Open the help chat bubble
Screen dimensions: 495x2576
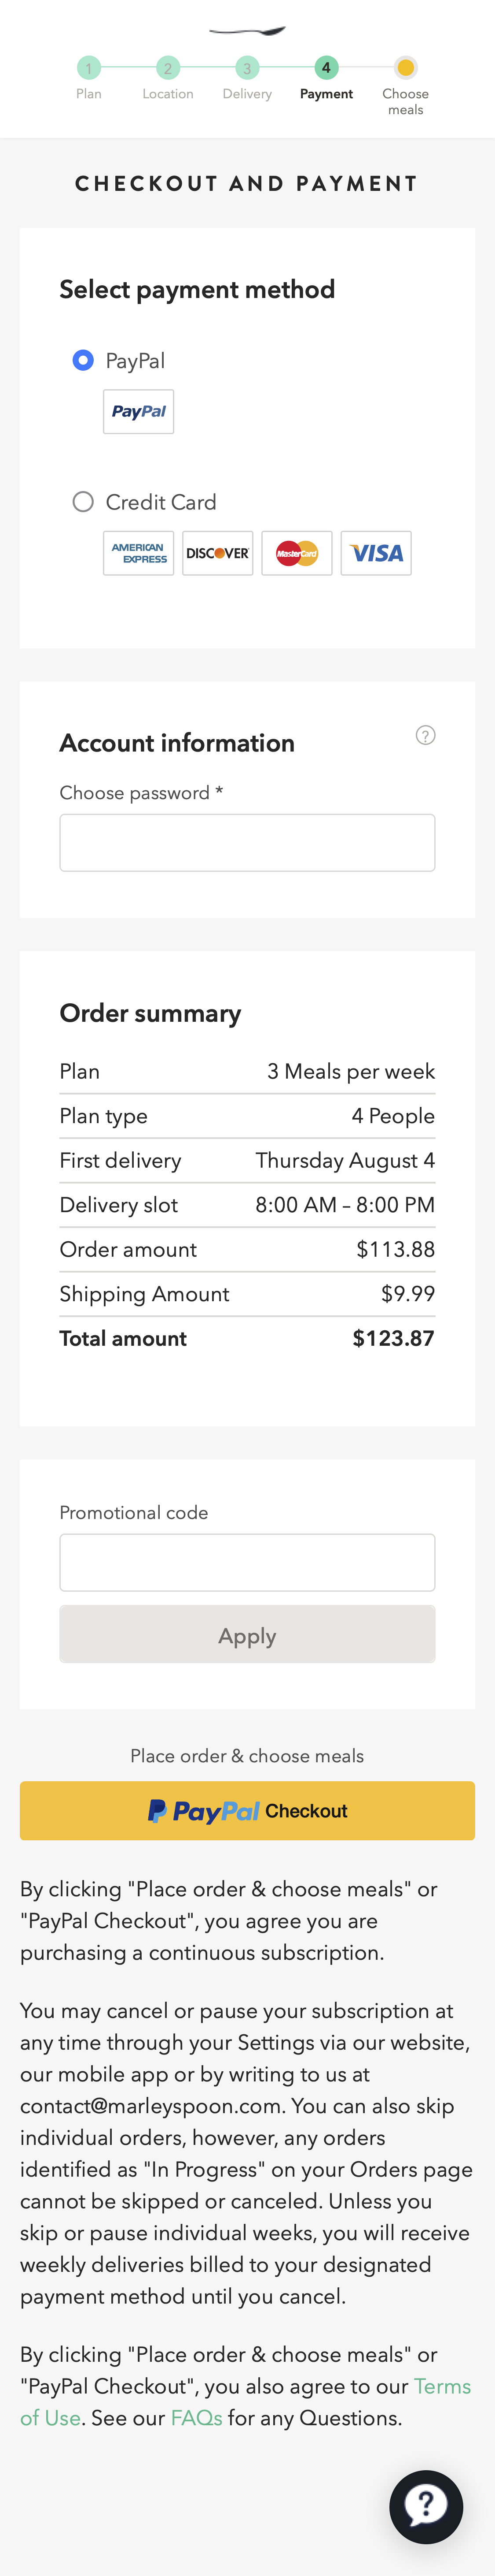[x=426, y=2507]
